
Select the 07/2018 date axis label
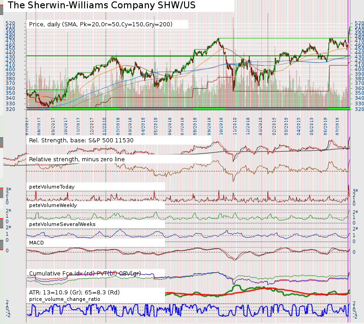click(x=182, y=126)
